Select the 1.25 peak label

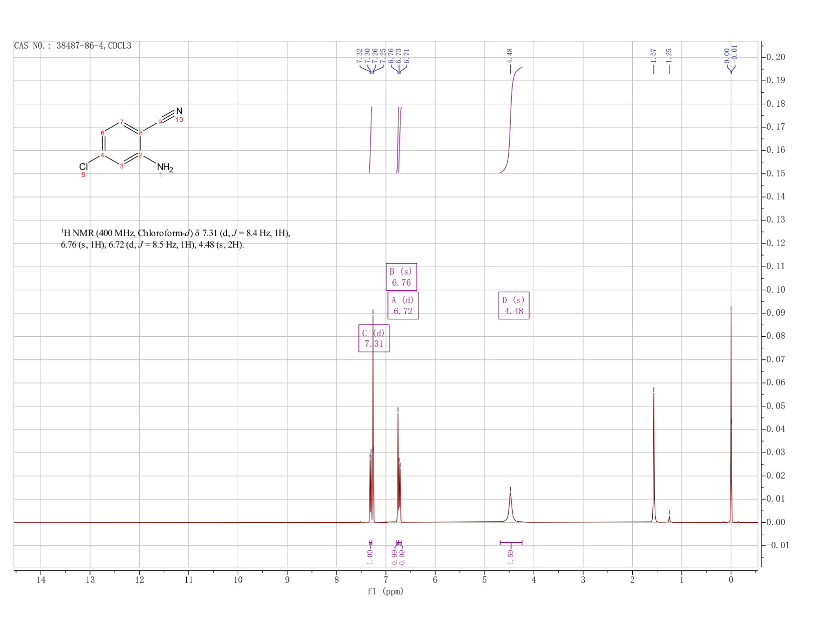[x=669, y=55]
